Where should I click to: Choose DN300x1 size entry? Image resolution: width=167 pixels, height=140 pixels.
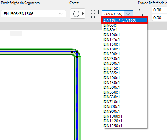(x=125, y=63)
